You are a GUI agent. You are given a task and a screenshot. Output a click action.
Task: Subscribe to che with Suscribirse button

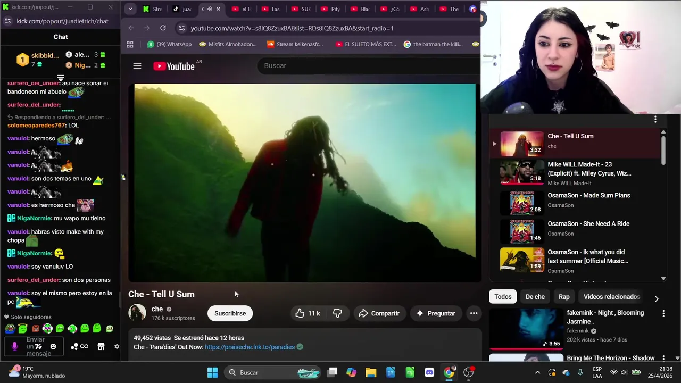point(230,313)
